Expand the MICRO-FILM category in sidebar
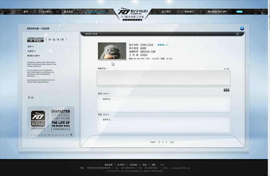The height and width of the screenshot is (176, 270). (x=33, y=56)
